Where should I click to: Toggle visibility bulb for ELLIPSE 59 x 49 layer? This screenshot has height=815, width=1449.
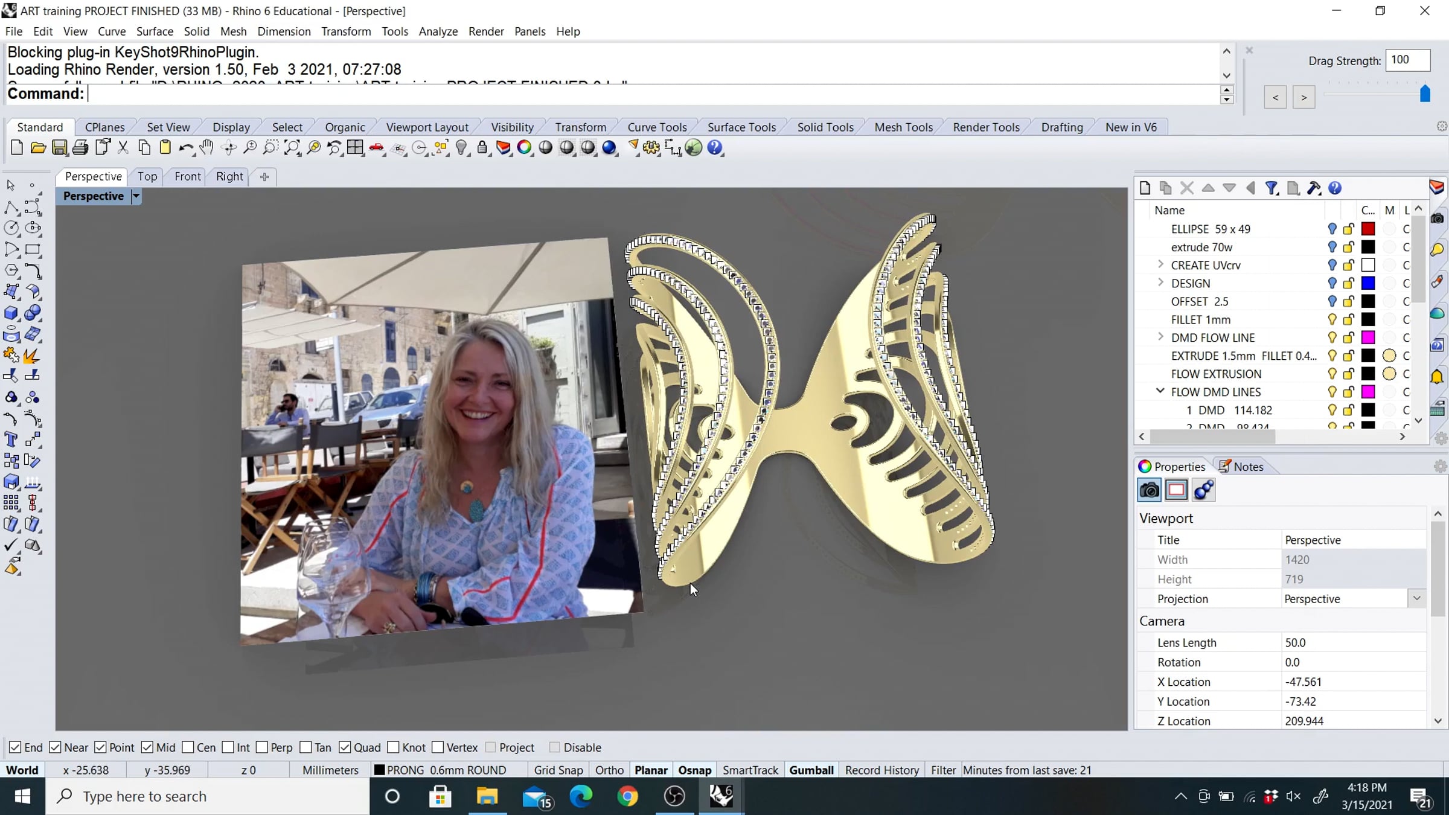pos(1332,229)
